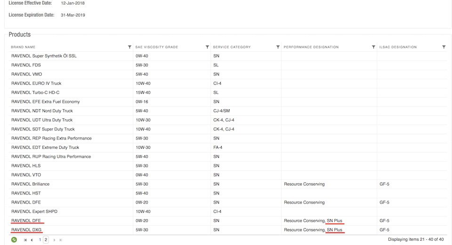Open the SAE Viscosity Grade filter icon

point(207,47)
